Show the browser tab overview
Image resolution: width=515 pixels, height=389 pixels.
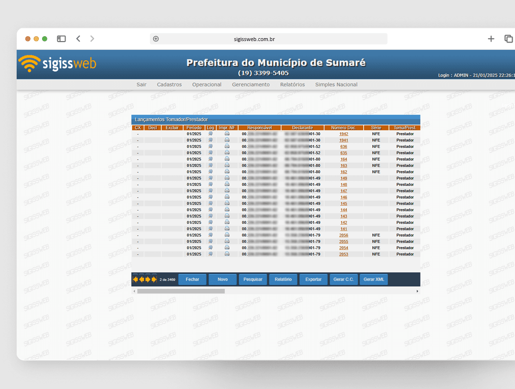(x=509, y=39)
